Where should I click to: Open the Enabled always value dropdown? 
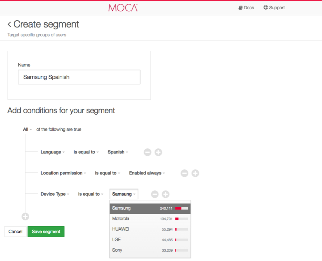[147, 173]
